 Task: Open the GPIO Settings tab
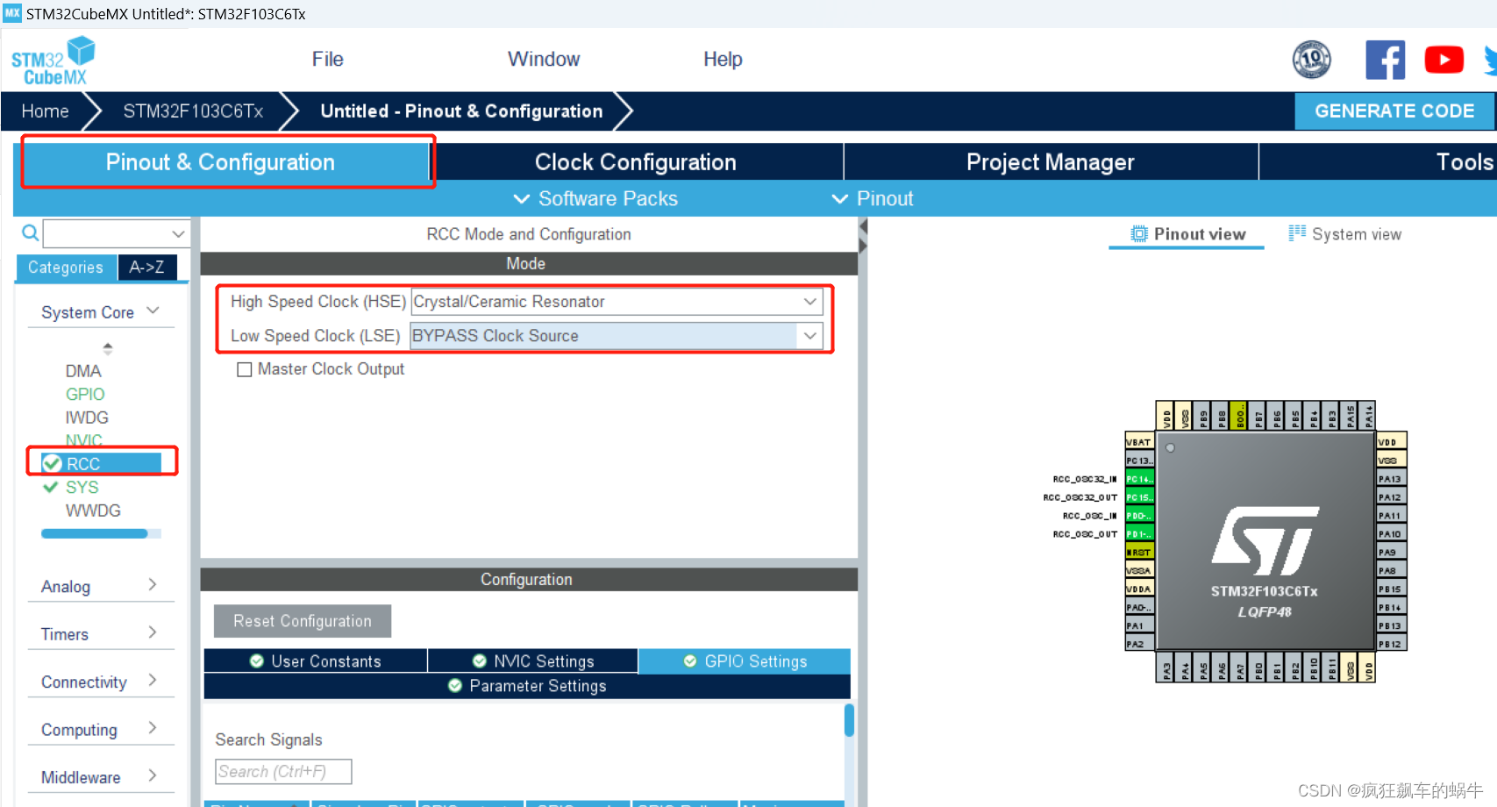745,661
